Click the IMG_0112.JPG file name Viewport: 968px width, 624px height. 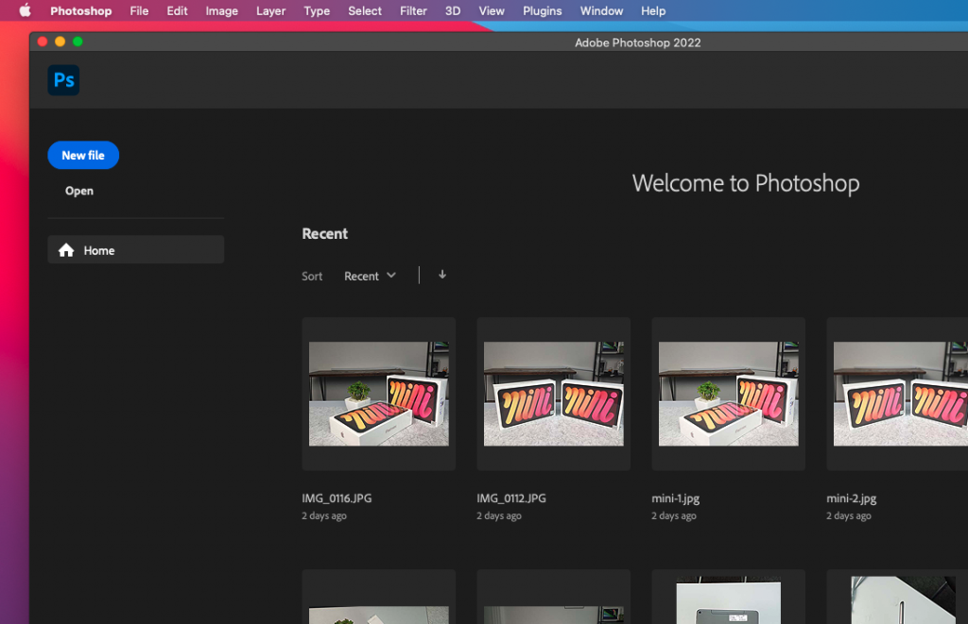pos(511,498)
